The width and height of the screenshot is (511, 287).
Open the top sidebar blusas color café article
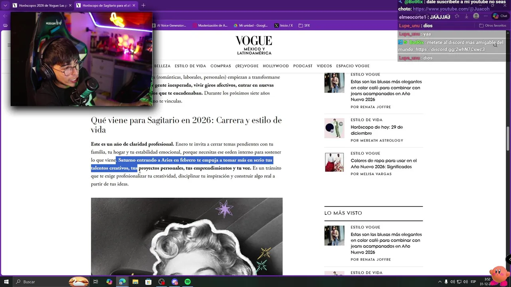pos(386,90)
